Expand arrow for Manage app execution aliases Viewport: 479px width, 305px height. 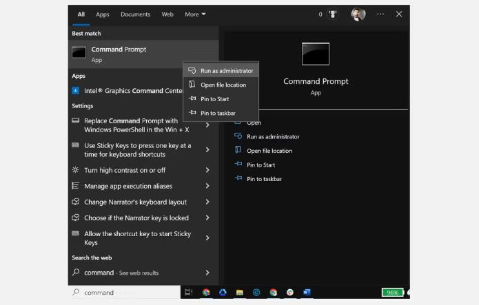[x=207, y=186]
